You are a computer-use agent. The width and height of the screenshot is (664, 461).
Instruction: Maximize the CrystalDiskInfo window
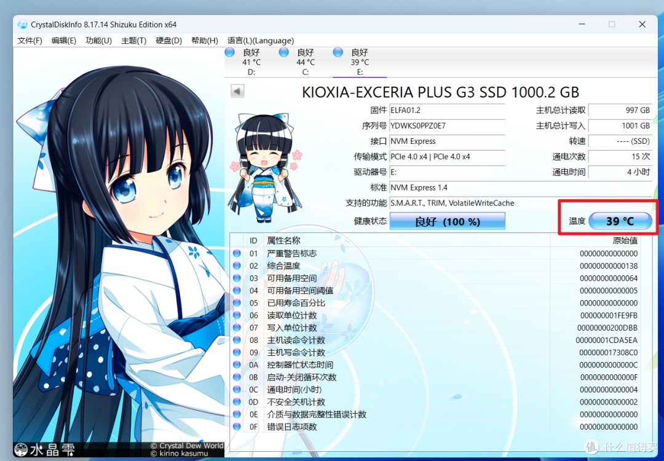[x=612, y=24]
